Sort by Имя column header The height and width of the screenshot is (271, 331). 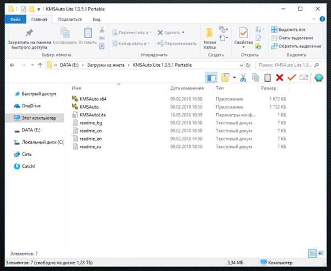[77, 88]
